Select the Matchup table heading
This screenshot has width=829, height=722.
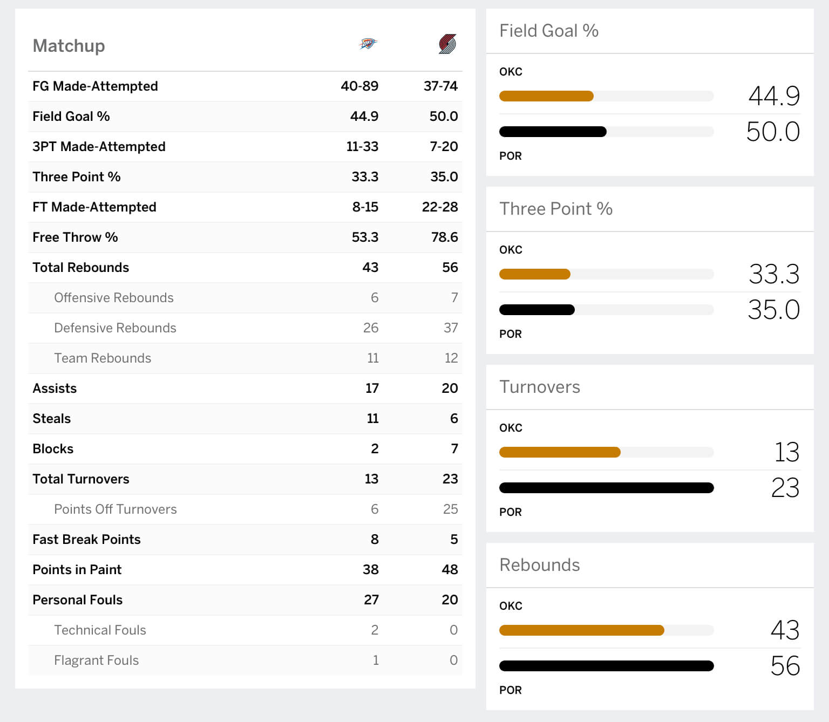[69, 46]
